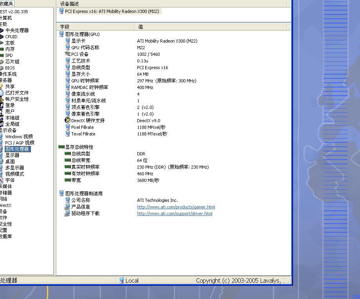Select 用户 tree entry
The width and height of the screenshot is (360, 299).
coord(10,112)
